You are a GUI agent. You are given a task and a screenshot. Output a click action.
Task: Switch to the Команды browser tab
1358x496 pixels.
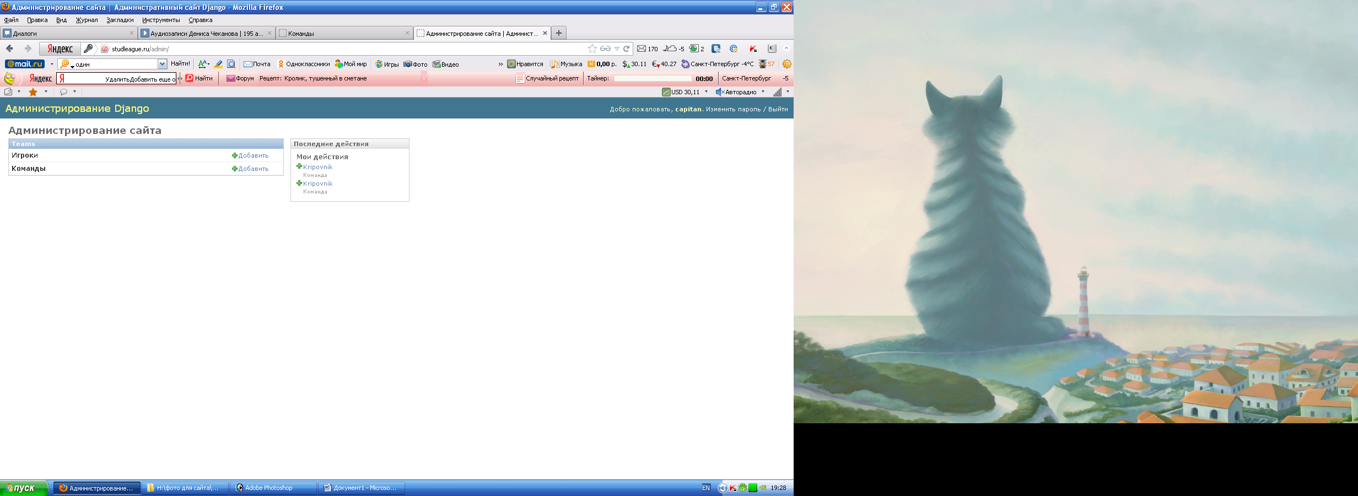pos(344,33)
